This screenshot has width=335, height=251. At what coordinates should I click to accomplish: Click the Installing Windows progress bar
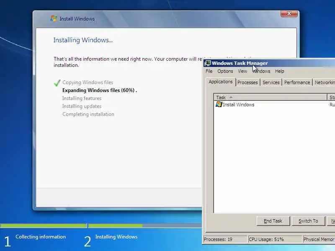coord(144,225)
